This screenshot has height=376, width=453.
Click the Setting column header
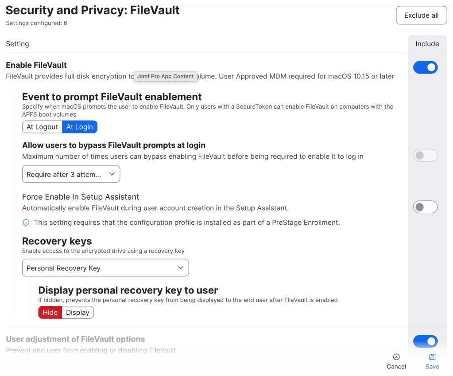[17, 44]
